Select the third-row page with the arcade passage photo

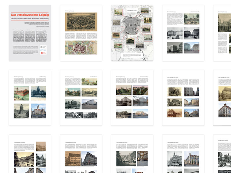(x=132, y=154)
